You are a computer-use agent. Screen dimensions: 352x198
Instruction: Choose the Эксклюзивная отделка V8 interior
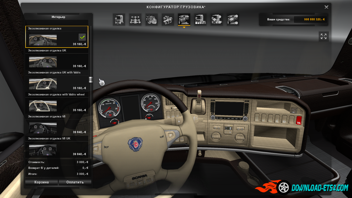coord(57,125)
